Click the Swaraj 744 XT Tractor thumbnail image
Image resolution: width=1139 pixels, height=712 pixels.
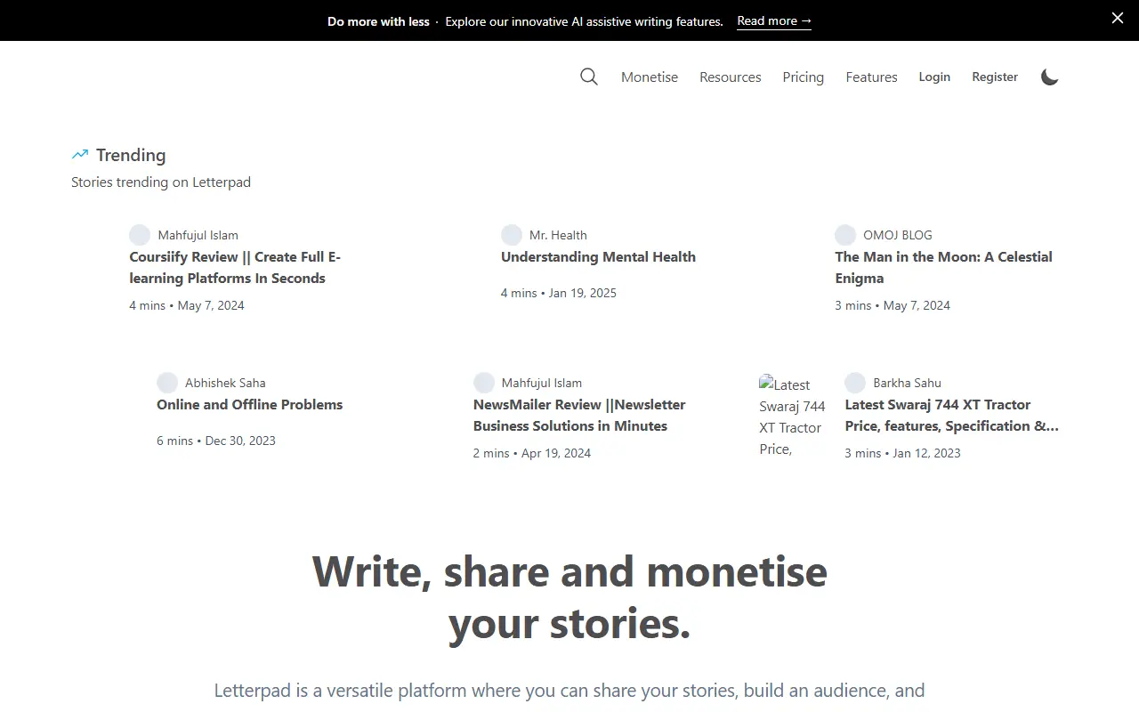coord(793,417)
